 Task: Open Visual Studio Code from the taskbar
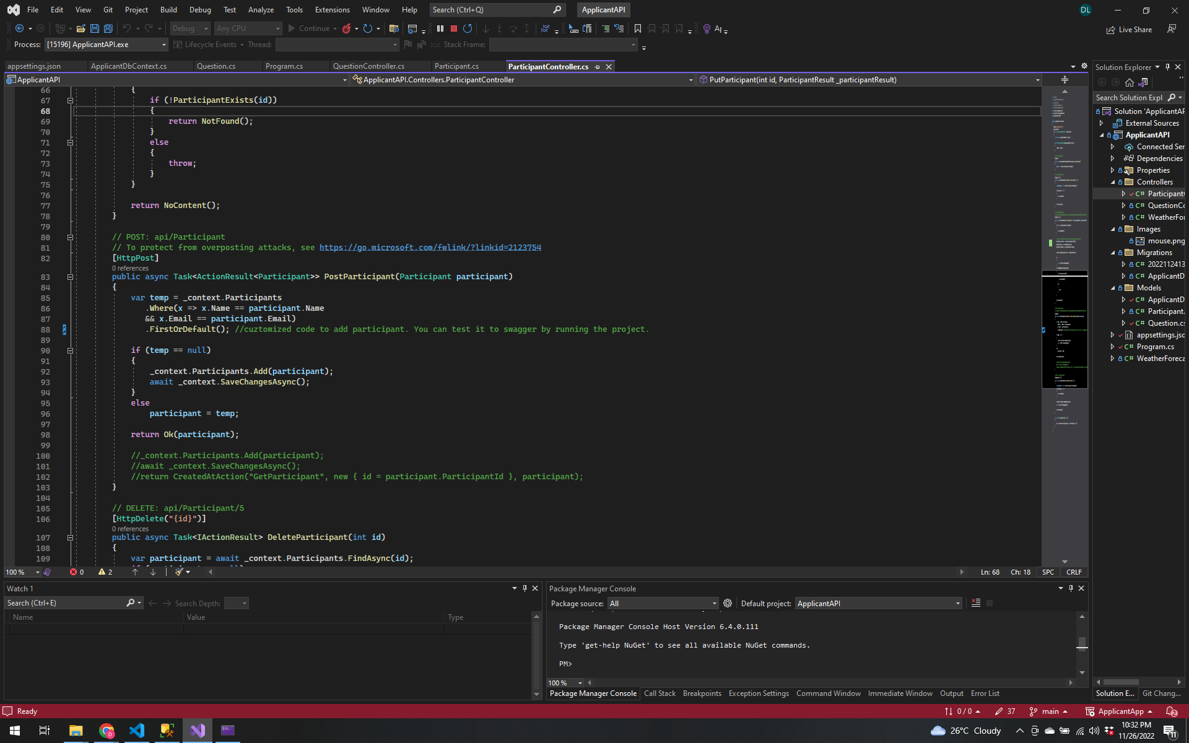coord(137,731)
